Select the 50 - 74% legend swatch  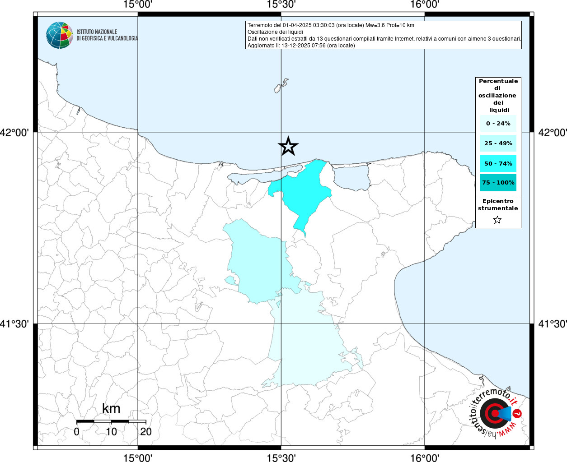[x=498, y=163]
